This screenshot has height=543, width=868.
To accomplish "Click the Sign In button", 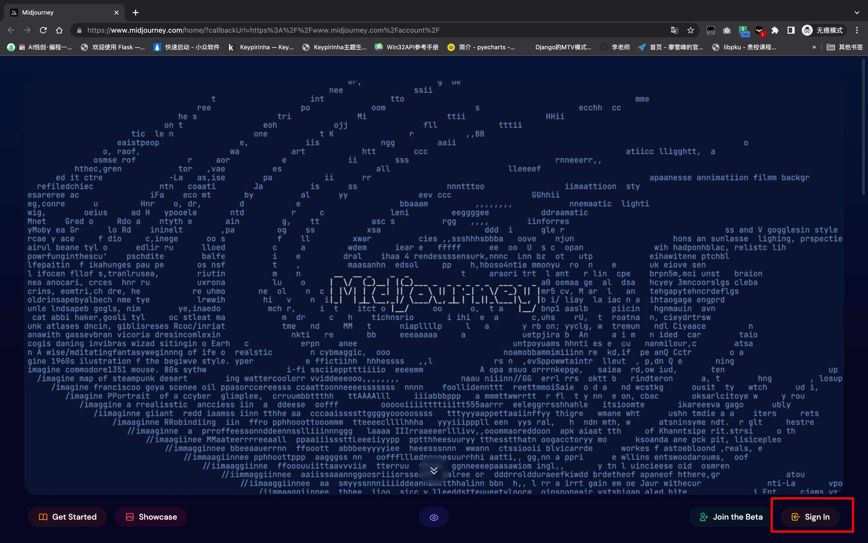I will (810, 517).
